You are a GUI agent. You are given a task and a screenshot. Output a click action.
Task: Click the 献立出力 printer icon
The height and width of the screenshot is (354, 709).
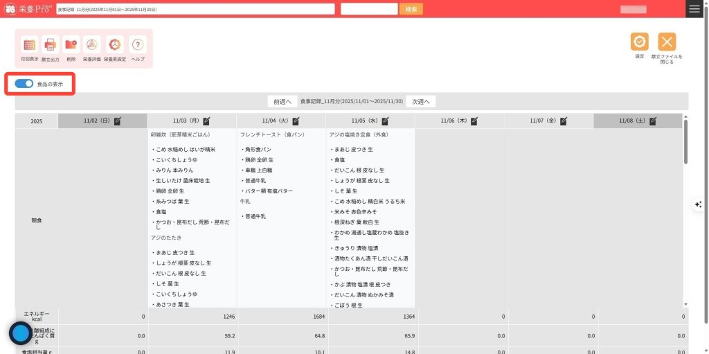click(51, 45)
